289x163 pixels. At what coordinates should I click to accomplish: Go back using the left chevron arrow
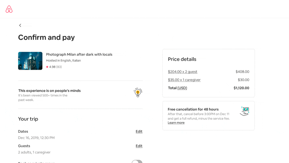[20, 25]
